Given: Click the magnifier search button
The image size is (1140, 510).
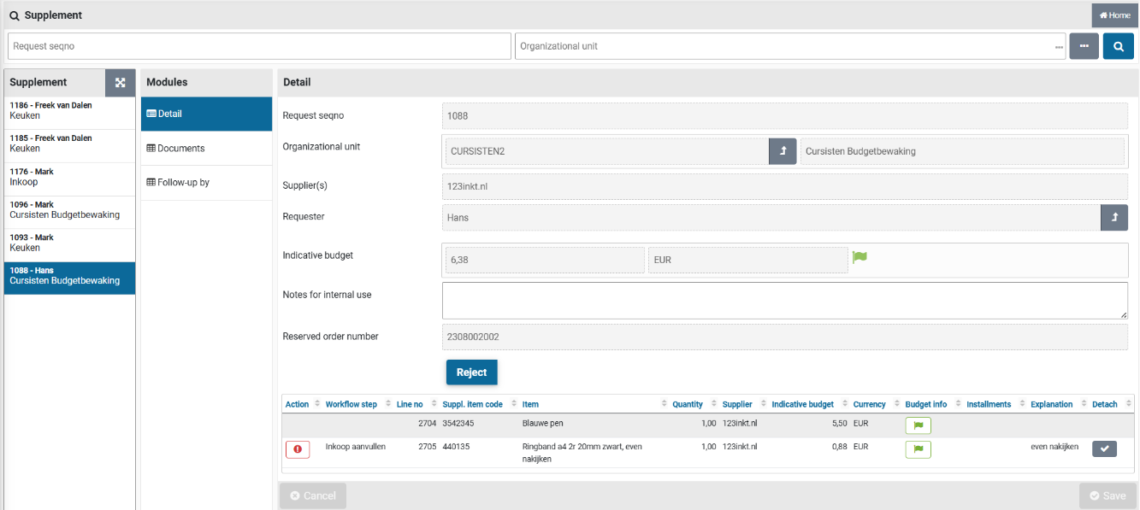Looking at the screenshot, I should coord(1118,46).
